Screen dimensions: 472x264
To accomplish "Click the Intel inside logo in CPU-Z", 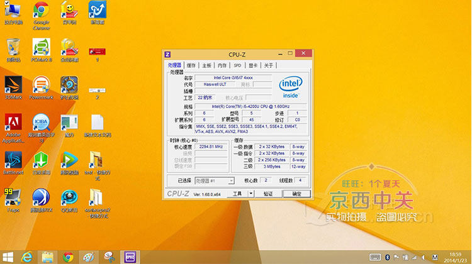I will (x=291, y=87).
